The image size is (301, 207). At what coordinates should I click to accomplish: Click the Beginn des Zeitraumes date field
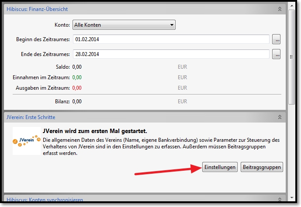[x=170, y=39]
